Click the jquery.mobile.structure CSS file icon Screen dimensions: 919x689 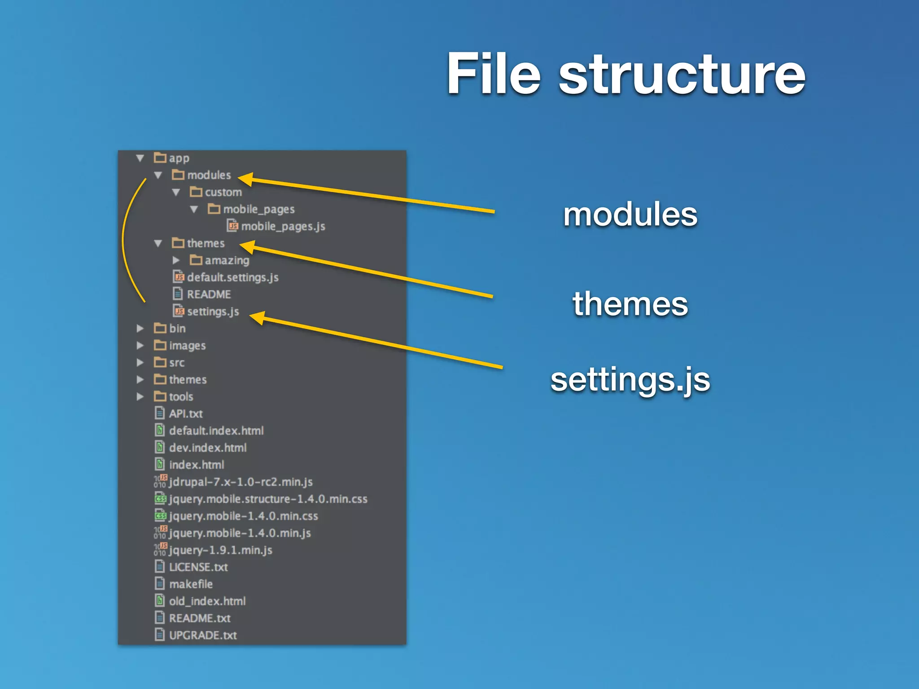tap(160, 498)
